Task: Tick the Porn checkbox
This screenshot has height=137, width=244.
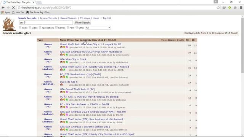Action: point(68,27)
